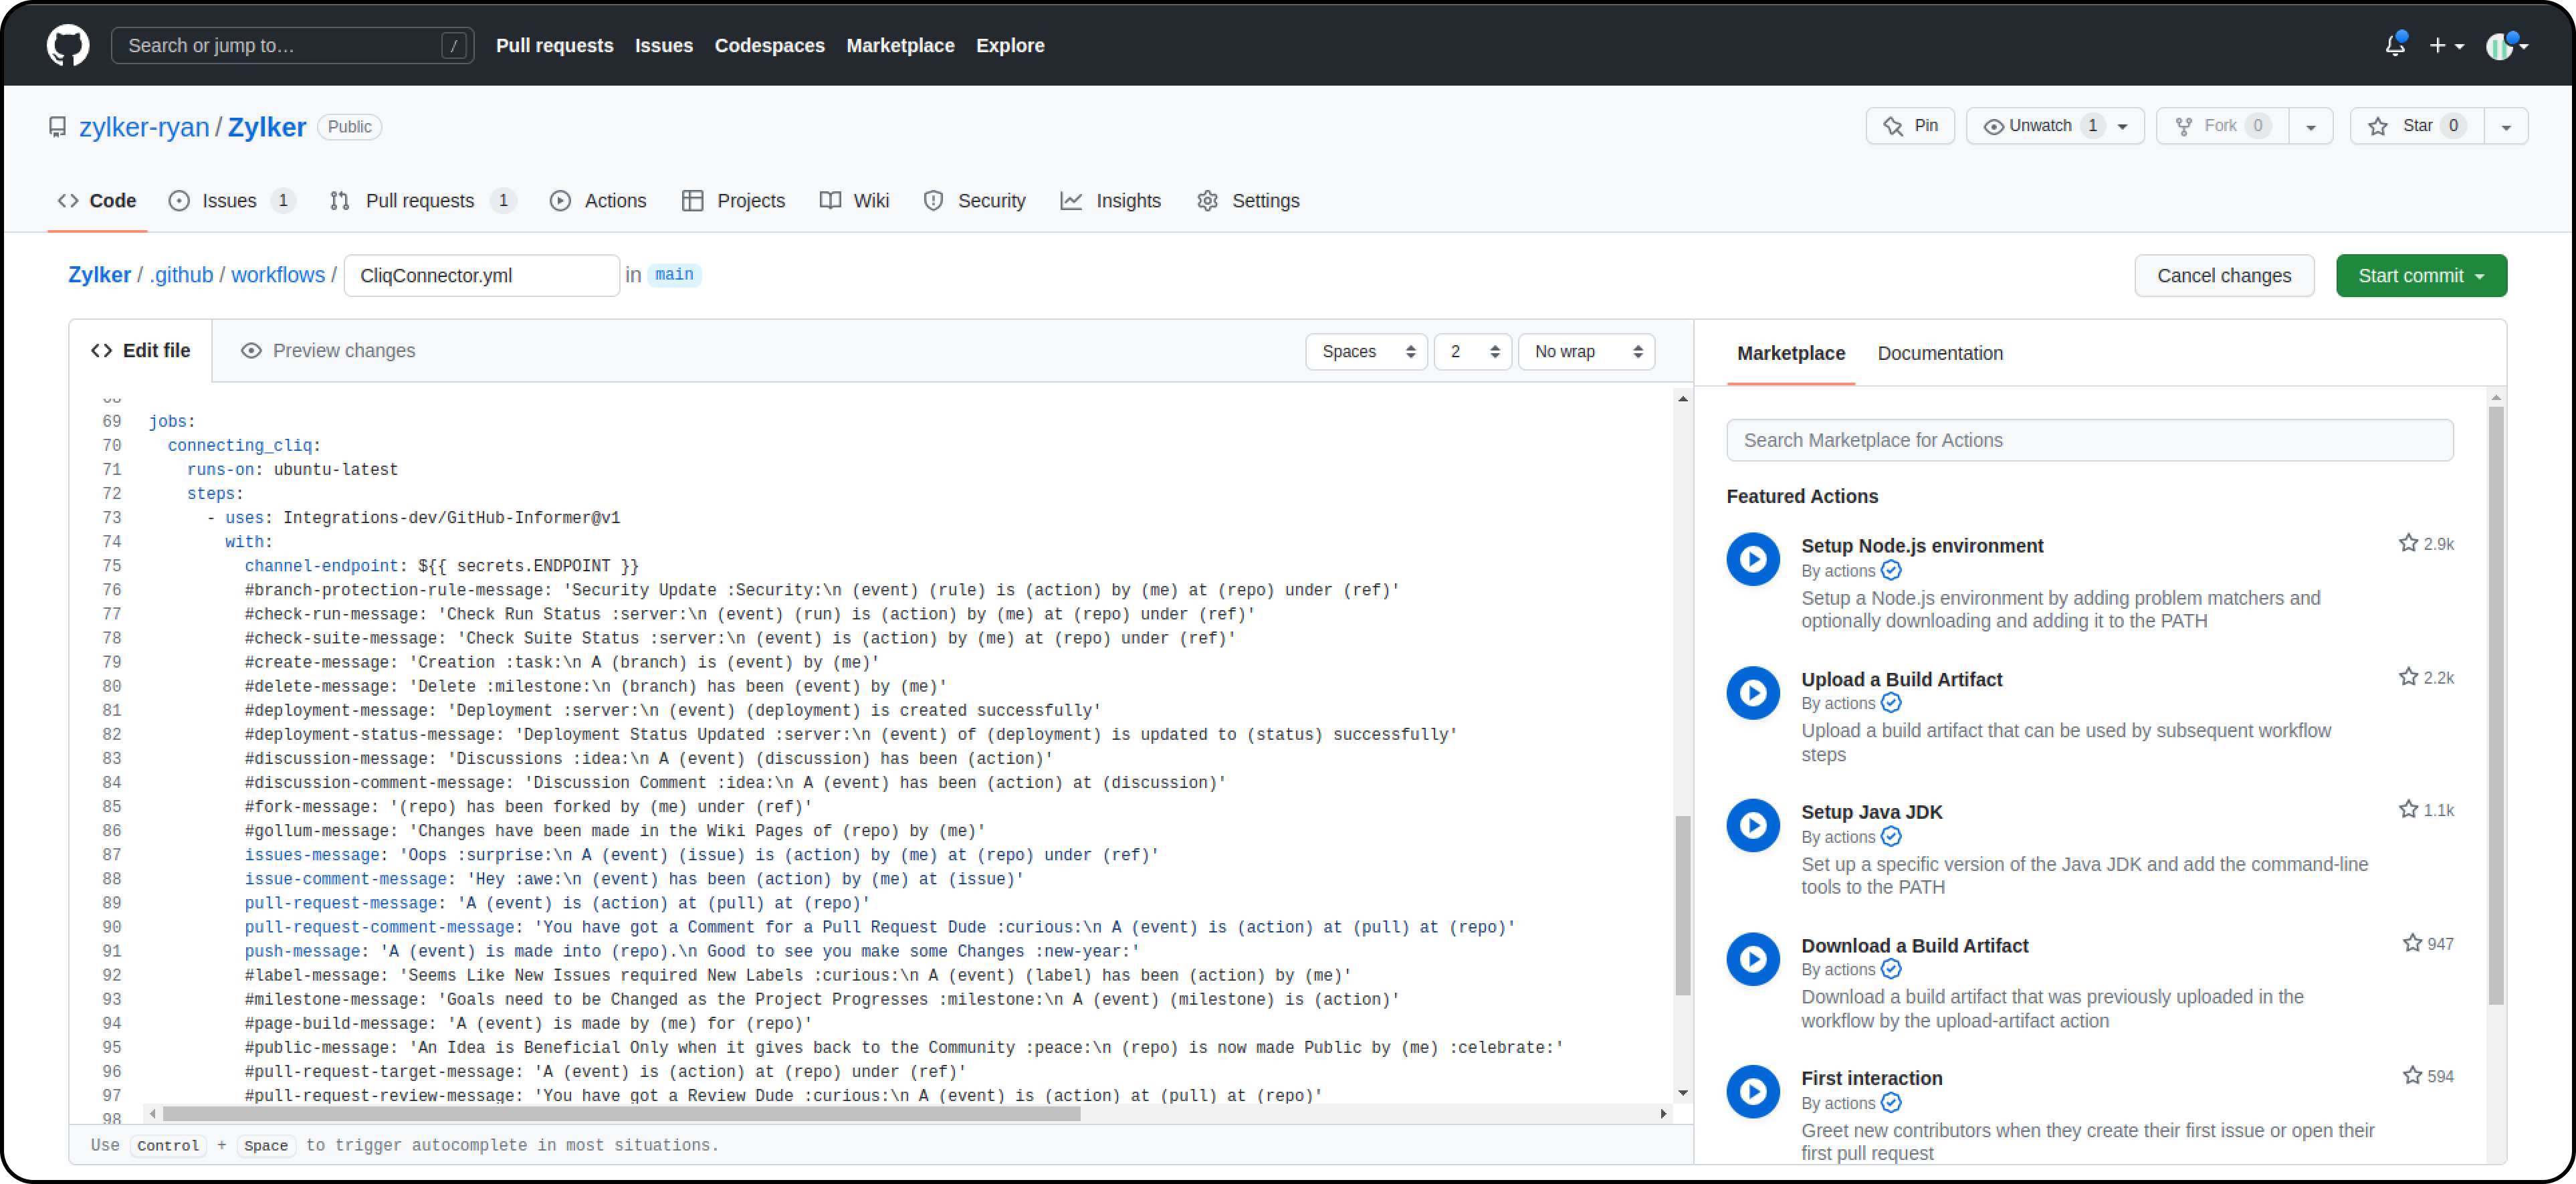Click the user avatar in the header

point(2499,46)
